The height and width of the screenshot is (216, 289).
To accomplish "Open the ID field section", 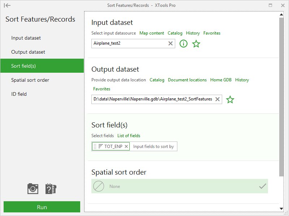I will (x=19, y=94).
